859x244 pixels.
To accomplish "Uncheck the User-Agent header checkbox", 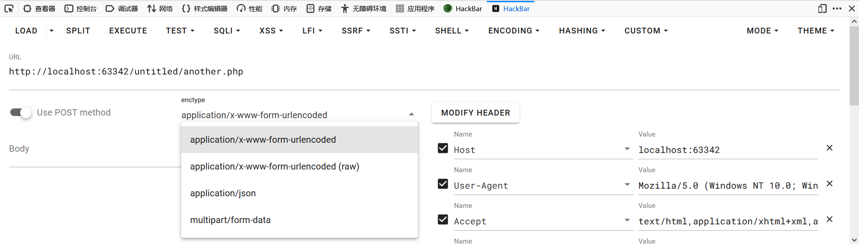I will [x=443, y=184].
